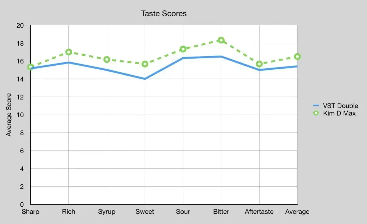Click the Kim D Max Syrup marker
The height and width of the screenshot is (224, 367).
(107, 60)
